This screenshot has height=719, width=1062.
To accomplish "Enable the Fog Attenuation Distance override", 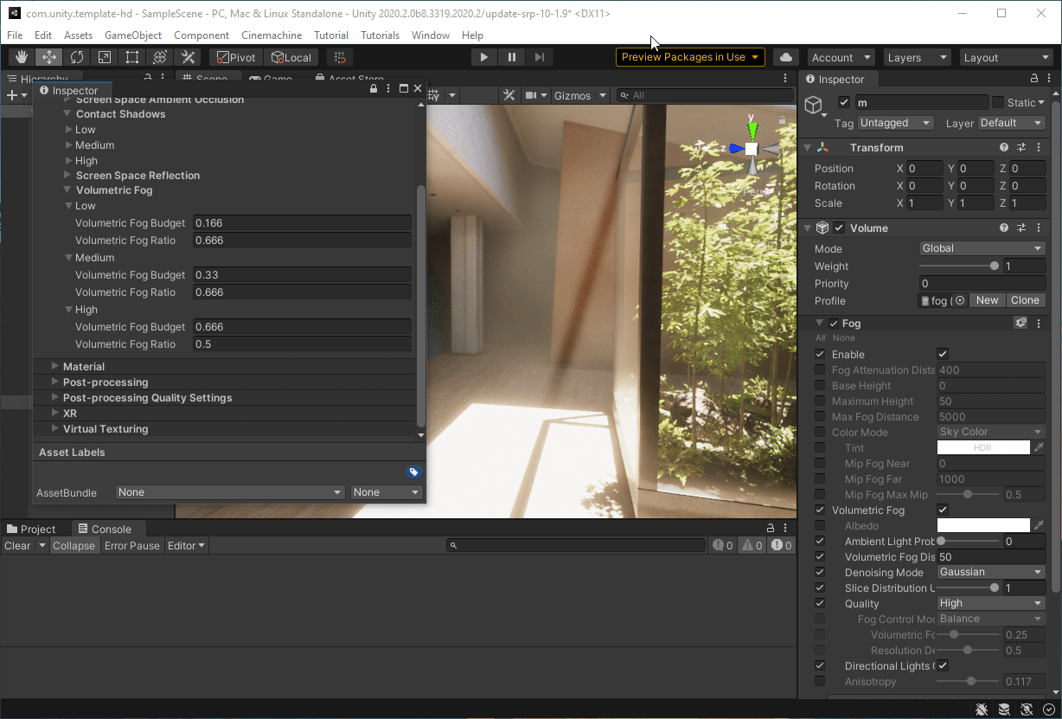I will point(820,370).
